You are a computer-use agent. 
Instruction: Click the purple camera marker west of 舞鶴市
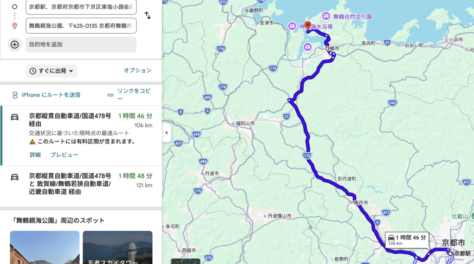(x=307, y=47)
